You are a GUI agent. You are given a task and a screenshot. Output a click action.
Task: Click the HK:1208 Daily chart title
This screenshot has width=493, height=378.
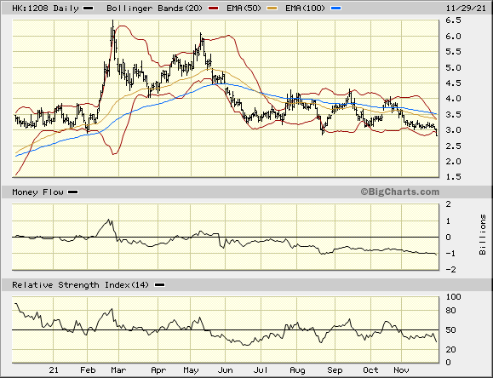[x=45, y=9]
